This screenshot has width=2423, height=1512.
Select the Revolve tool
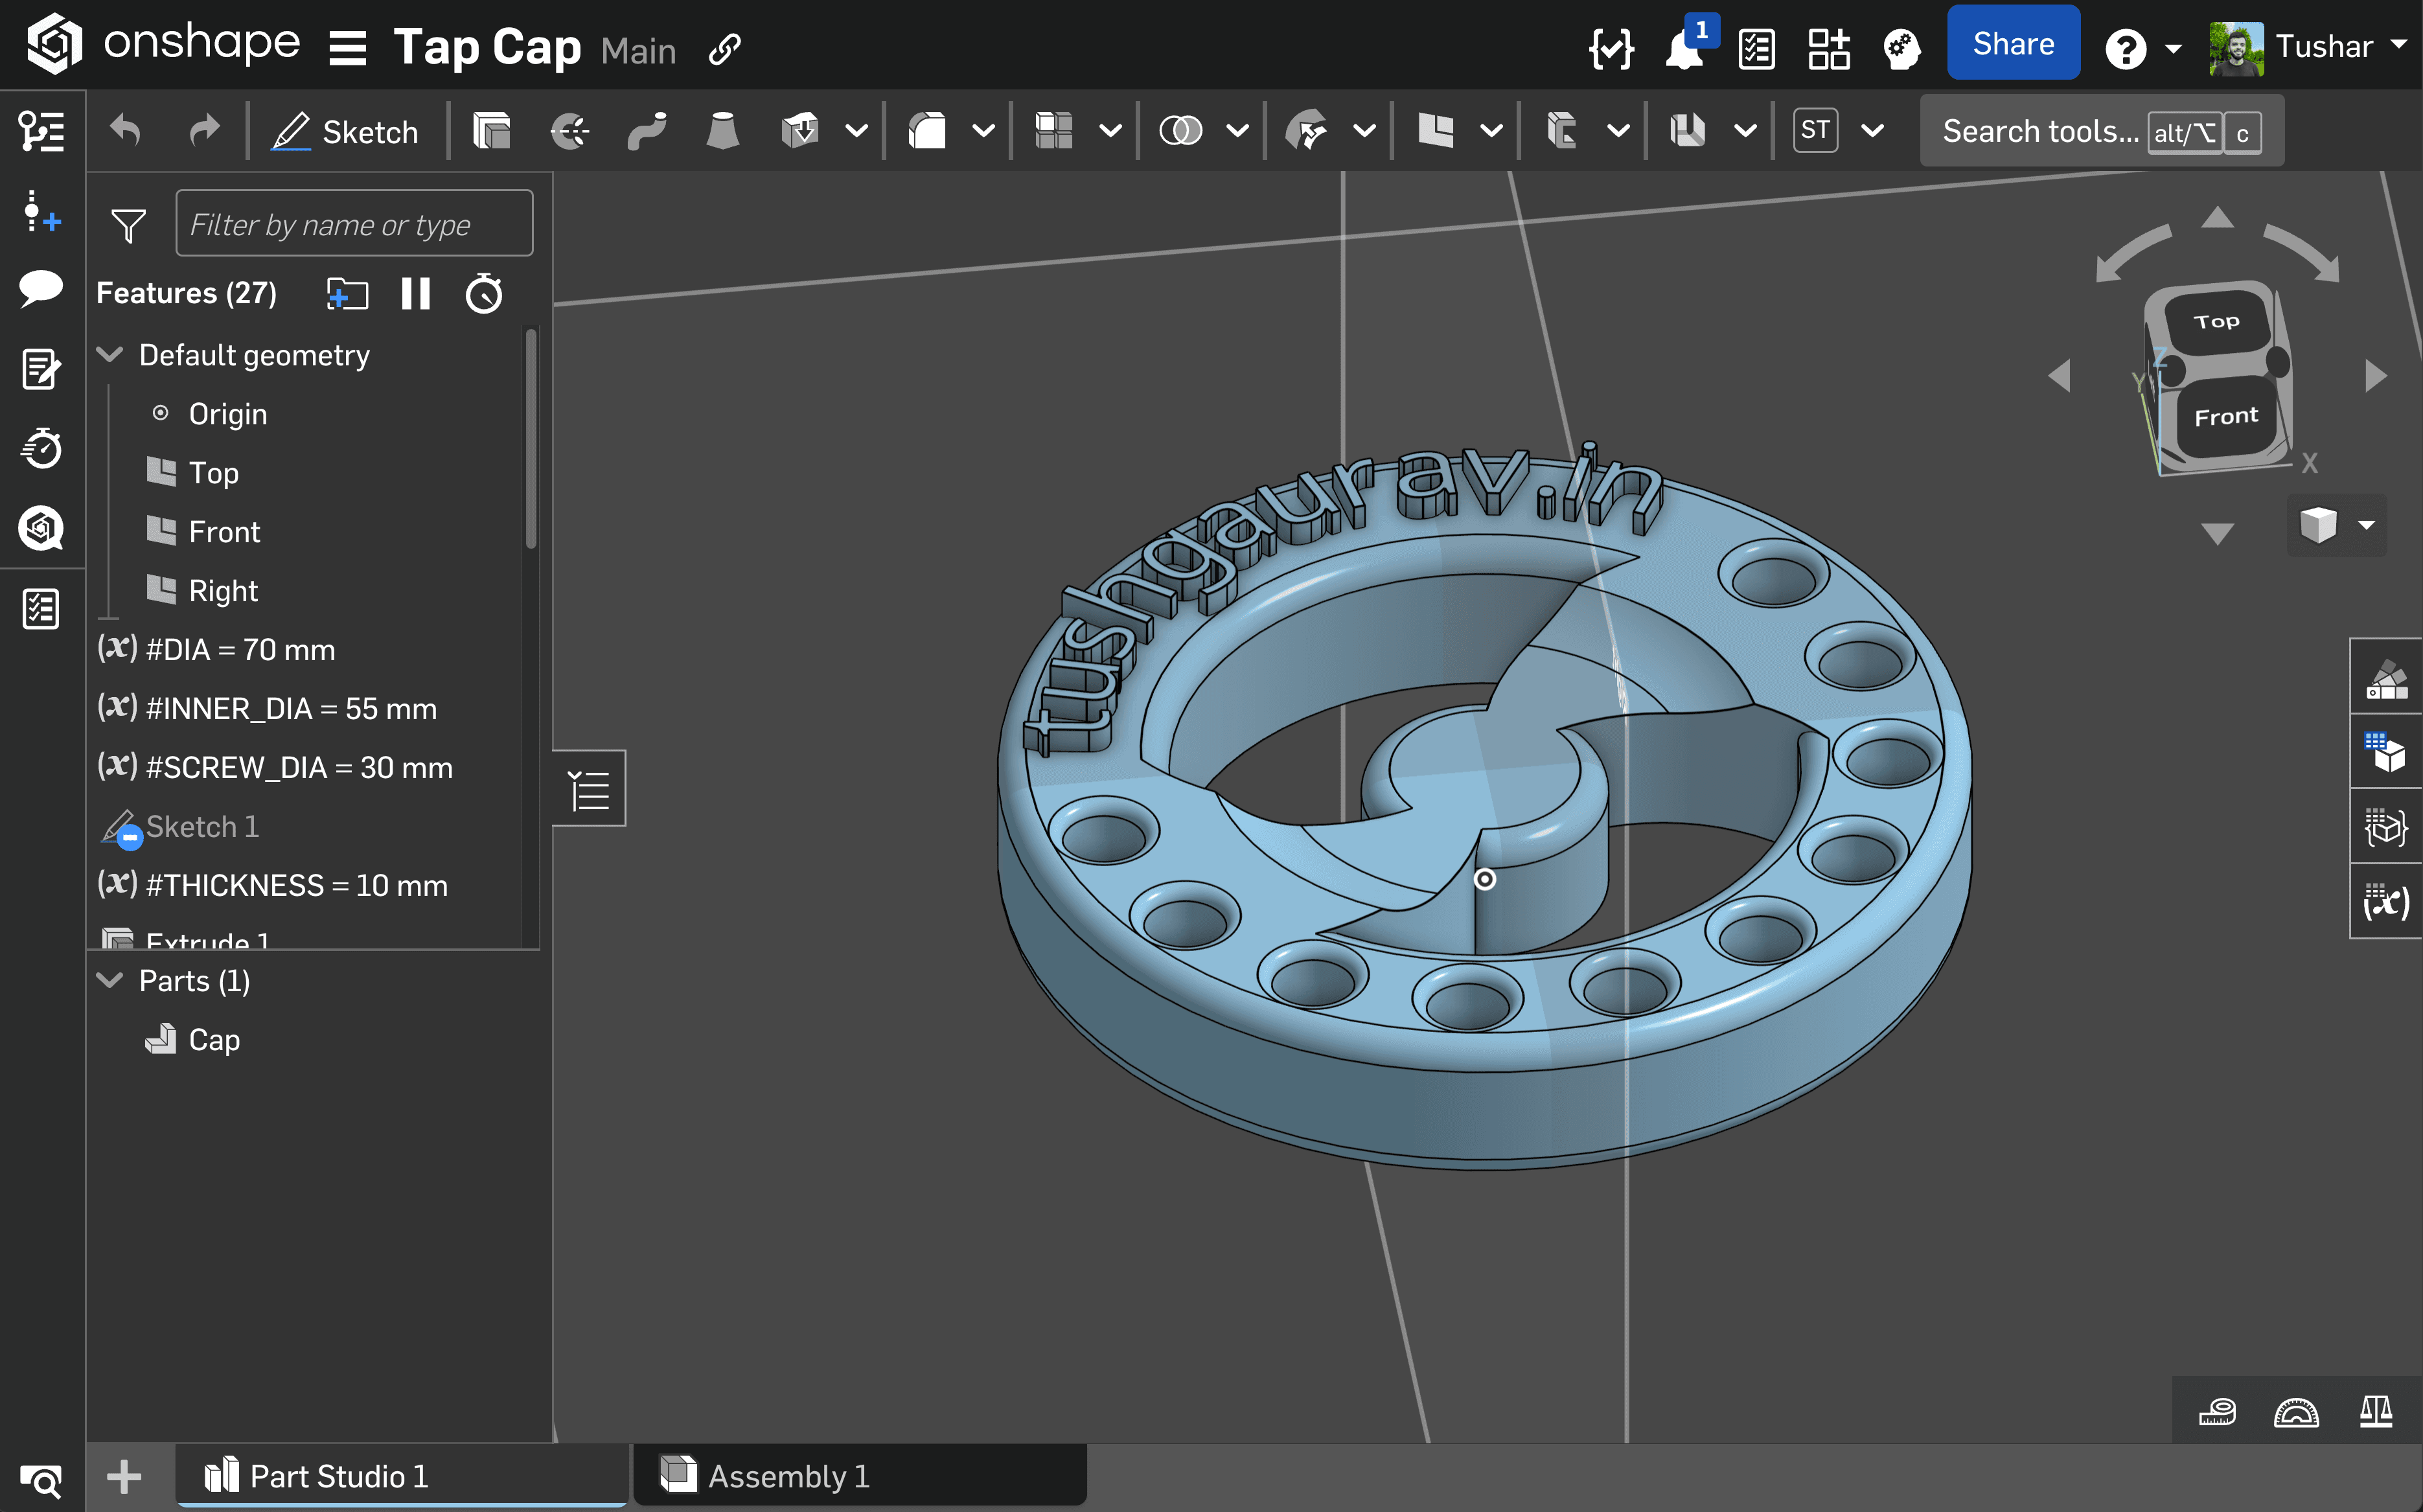click(568, 130)
